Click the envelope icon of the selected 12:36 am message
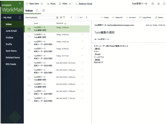The height and width of the screenshot is (124, 166). (x=29, y=29)
